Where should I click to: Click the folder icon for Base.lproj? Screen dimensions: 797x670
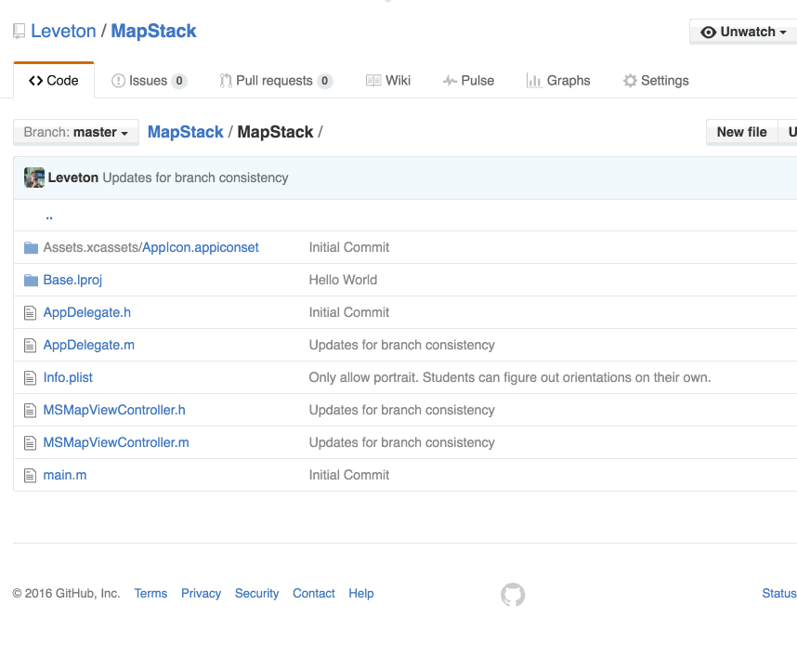[31, 280]
